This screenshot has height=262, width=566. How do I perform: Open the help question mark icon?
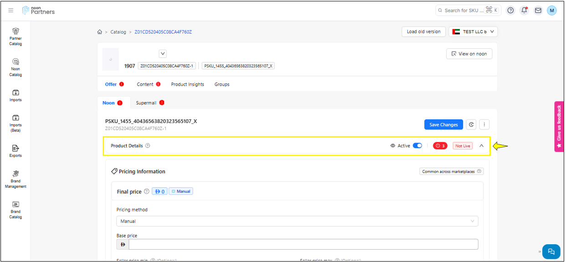pos(510,10)
